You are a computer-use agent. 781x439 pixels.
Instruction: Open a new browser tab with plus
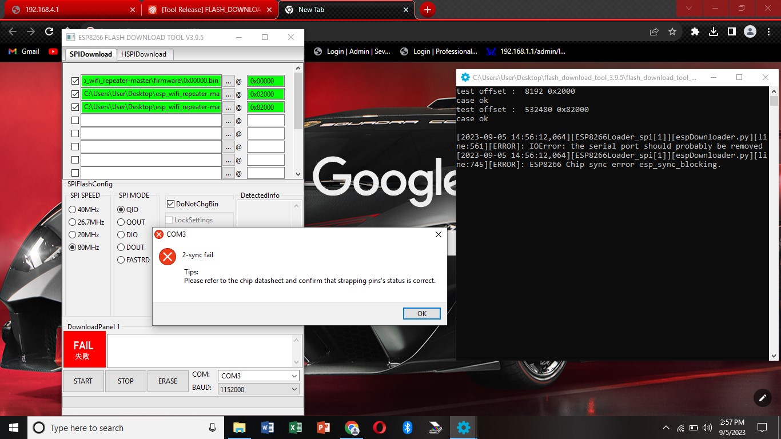(427, 10)
